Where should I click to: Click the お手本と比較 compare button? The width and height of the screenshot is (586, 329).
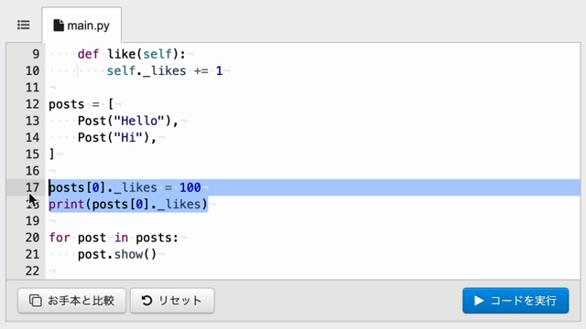[71, 301]
